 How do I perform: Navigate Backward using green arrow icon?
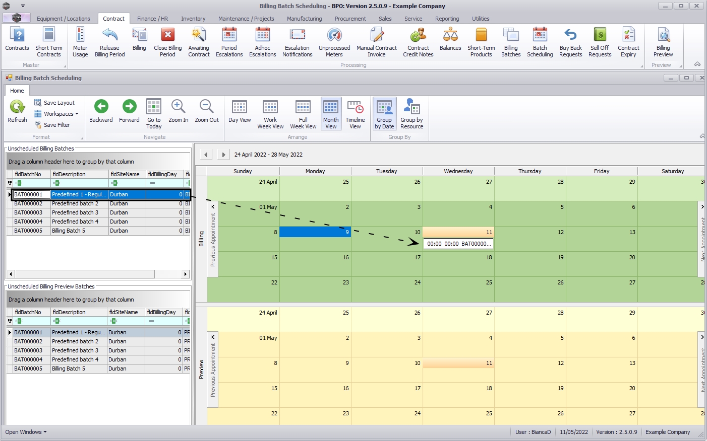tap(101, 107)
